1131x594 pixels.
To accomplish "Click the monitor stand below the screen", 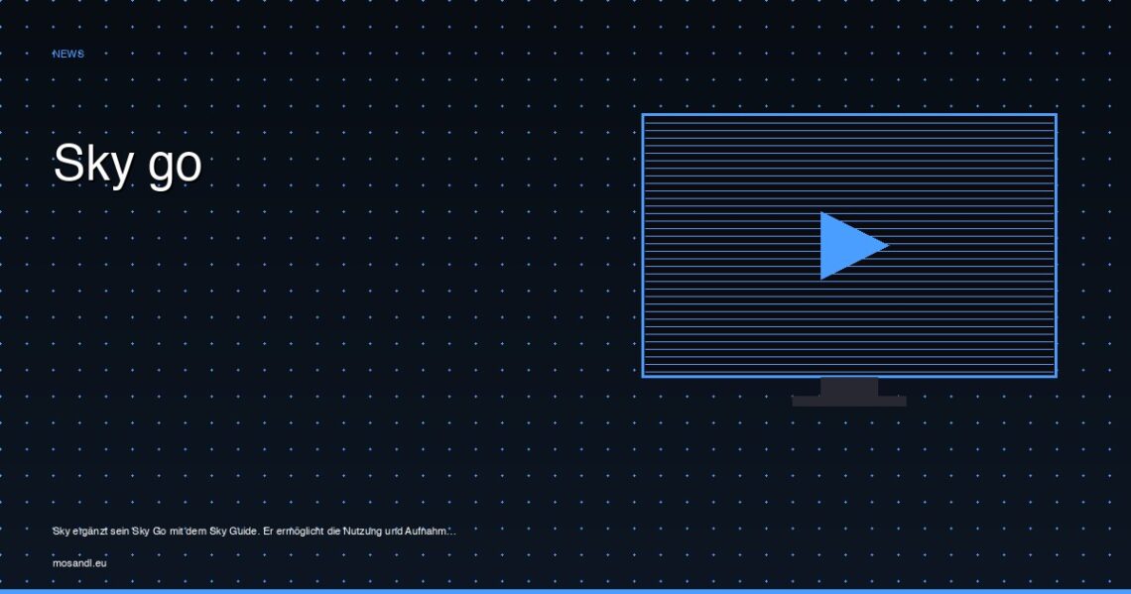I will (x=849, y=392).
